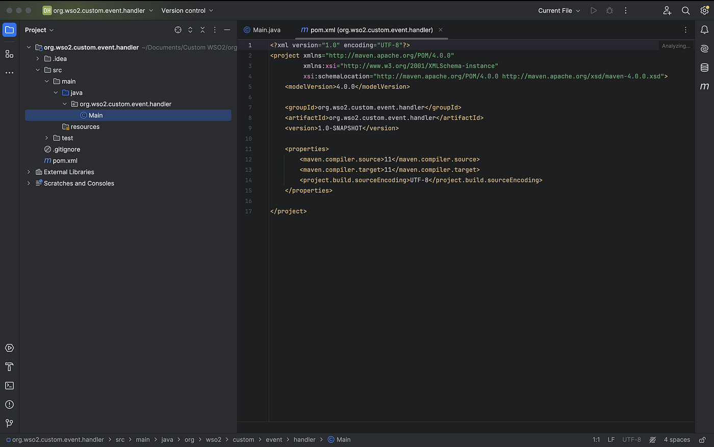Collapse the org.wso2.custom.event.handler root node
714x447 pixels.
[29, 47]
